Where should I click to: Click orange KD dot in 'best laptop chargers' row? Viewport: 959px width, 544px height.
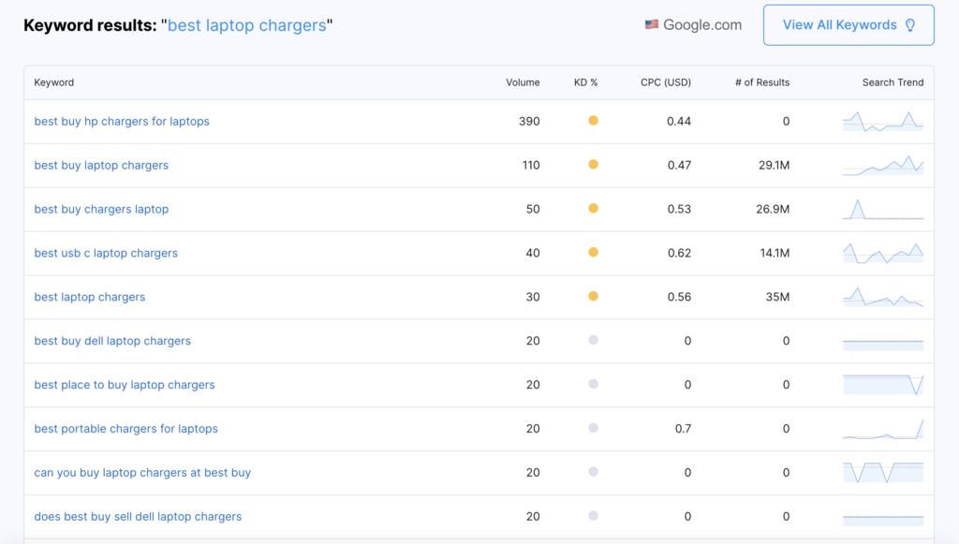coord(593,297)
